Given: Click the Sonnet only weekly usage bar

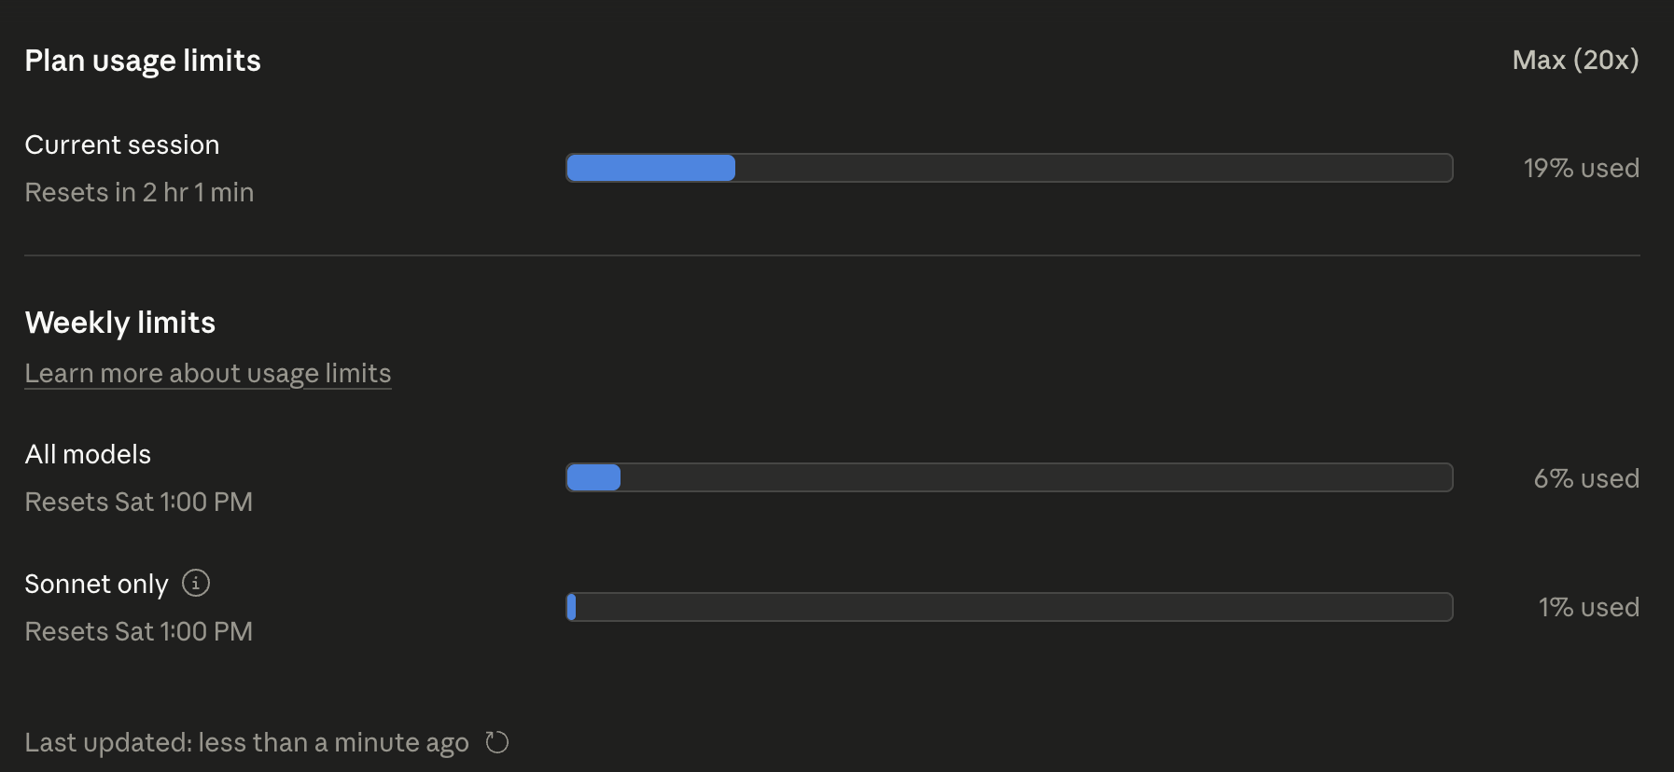Looking at the screenshot, I should click(x=1010, y=607).
